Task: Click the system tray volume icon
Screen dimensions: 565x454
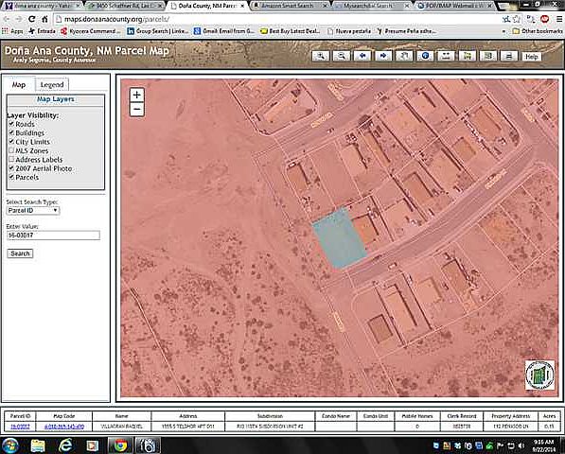Action: pos(521,446)
